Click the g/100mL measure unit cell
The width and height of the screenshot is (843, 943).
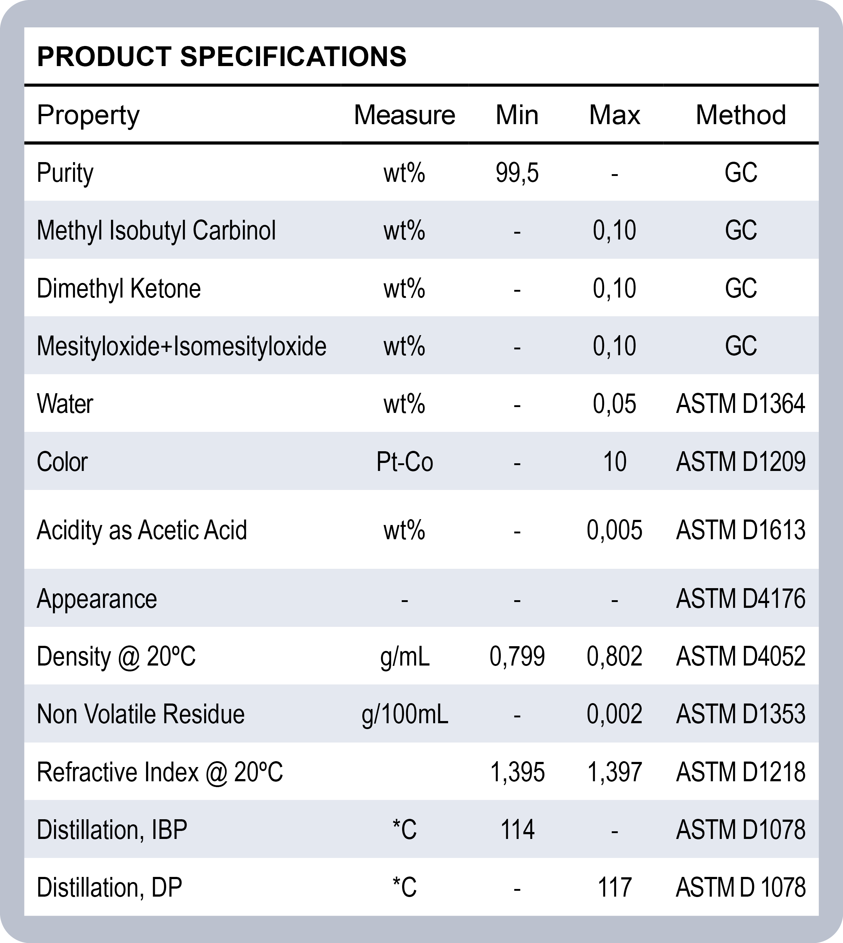[404, 714]
